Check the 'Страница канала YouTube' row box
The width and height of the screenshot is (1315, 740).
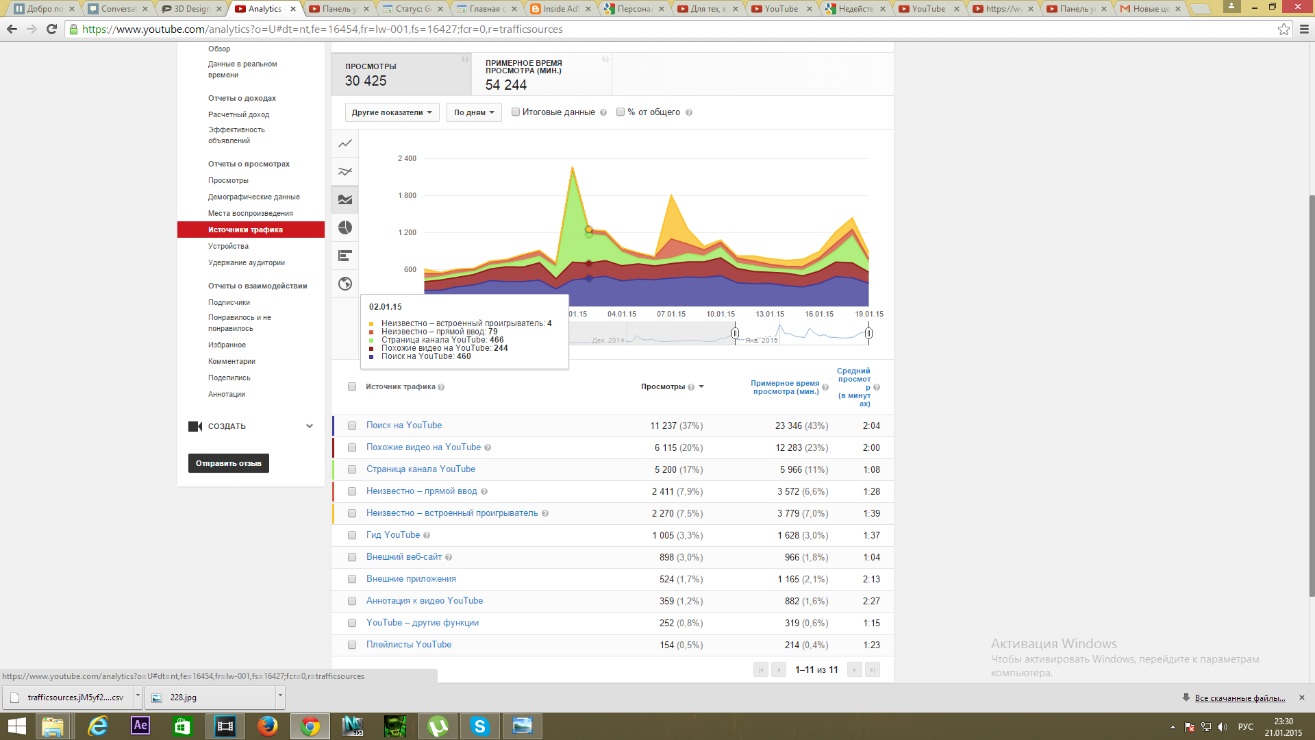(x=352, y=469)
